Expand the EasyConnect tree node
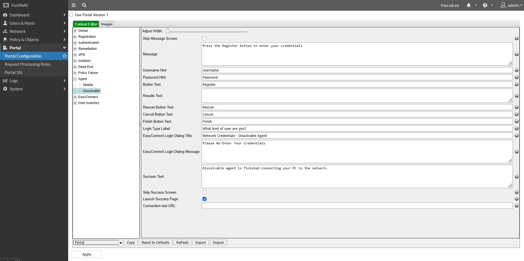 coord(75,97)
